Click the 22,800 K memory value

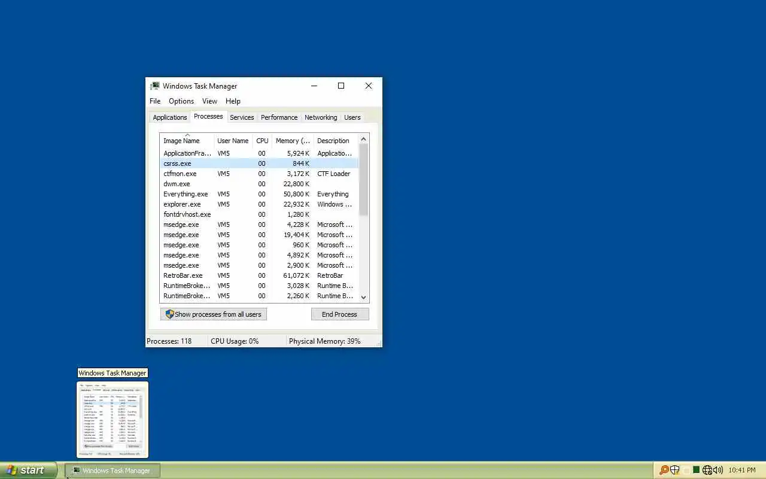point(296,184)
